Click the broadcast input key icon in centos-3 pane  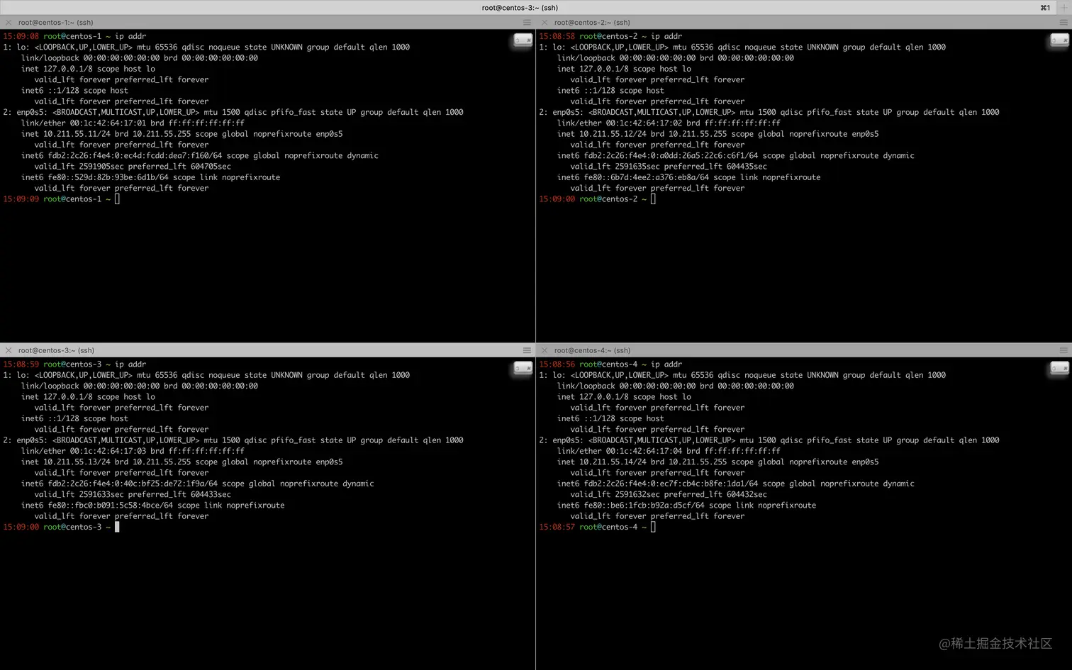coord(523,369)
